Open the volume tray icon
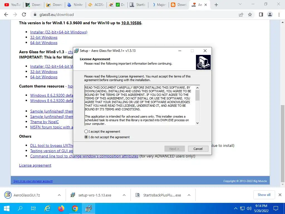The image size is (285, 214). pyautogui.click(x=249, y=208)
